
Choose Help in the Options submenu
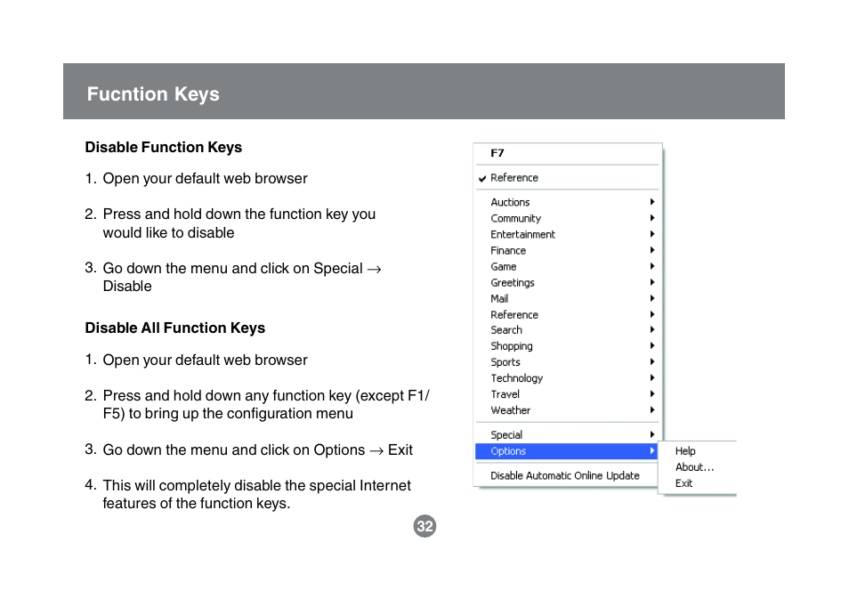click(685, 451)
